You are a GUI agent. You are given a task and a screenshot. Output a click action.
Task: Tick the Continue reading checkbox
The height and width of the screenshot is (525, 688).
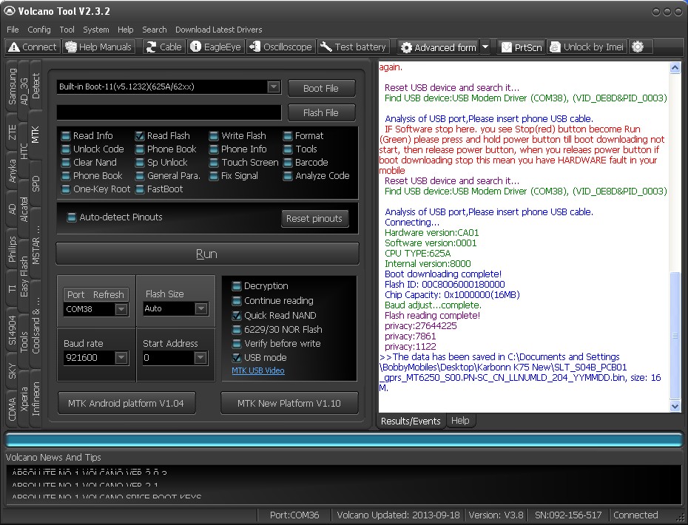click(237, 301)
